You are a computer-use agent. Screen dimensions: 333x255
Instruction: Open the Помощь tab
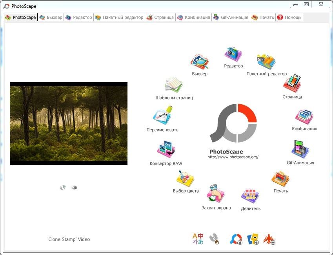coord(289,18)
